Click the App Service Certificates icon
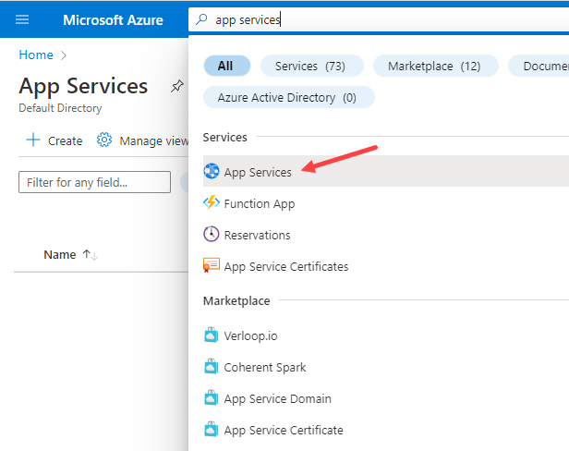569x451 pixels. 212,265
